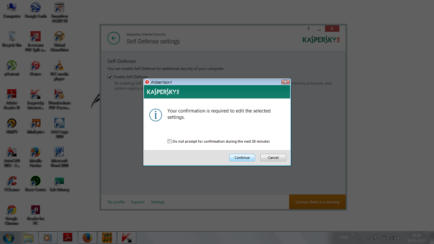Viewport: 434px width, 244px height.
Task: Check 'Do not prompt for confirmation' box
Action: 170,141
